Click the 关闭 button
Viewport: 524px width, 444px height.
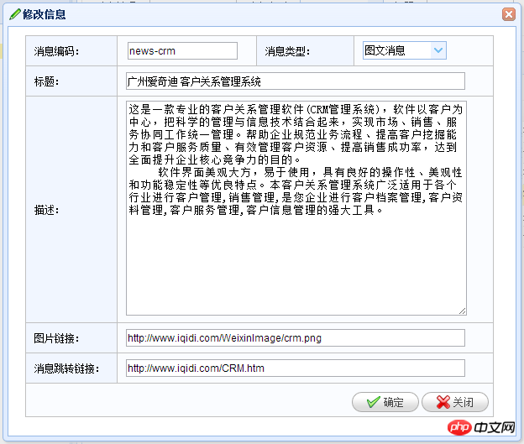[x=455, y=402]
